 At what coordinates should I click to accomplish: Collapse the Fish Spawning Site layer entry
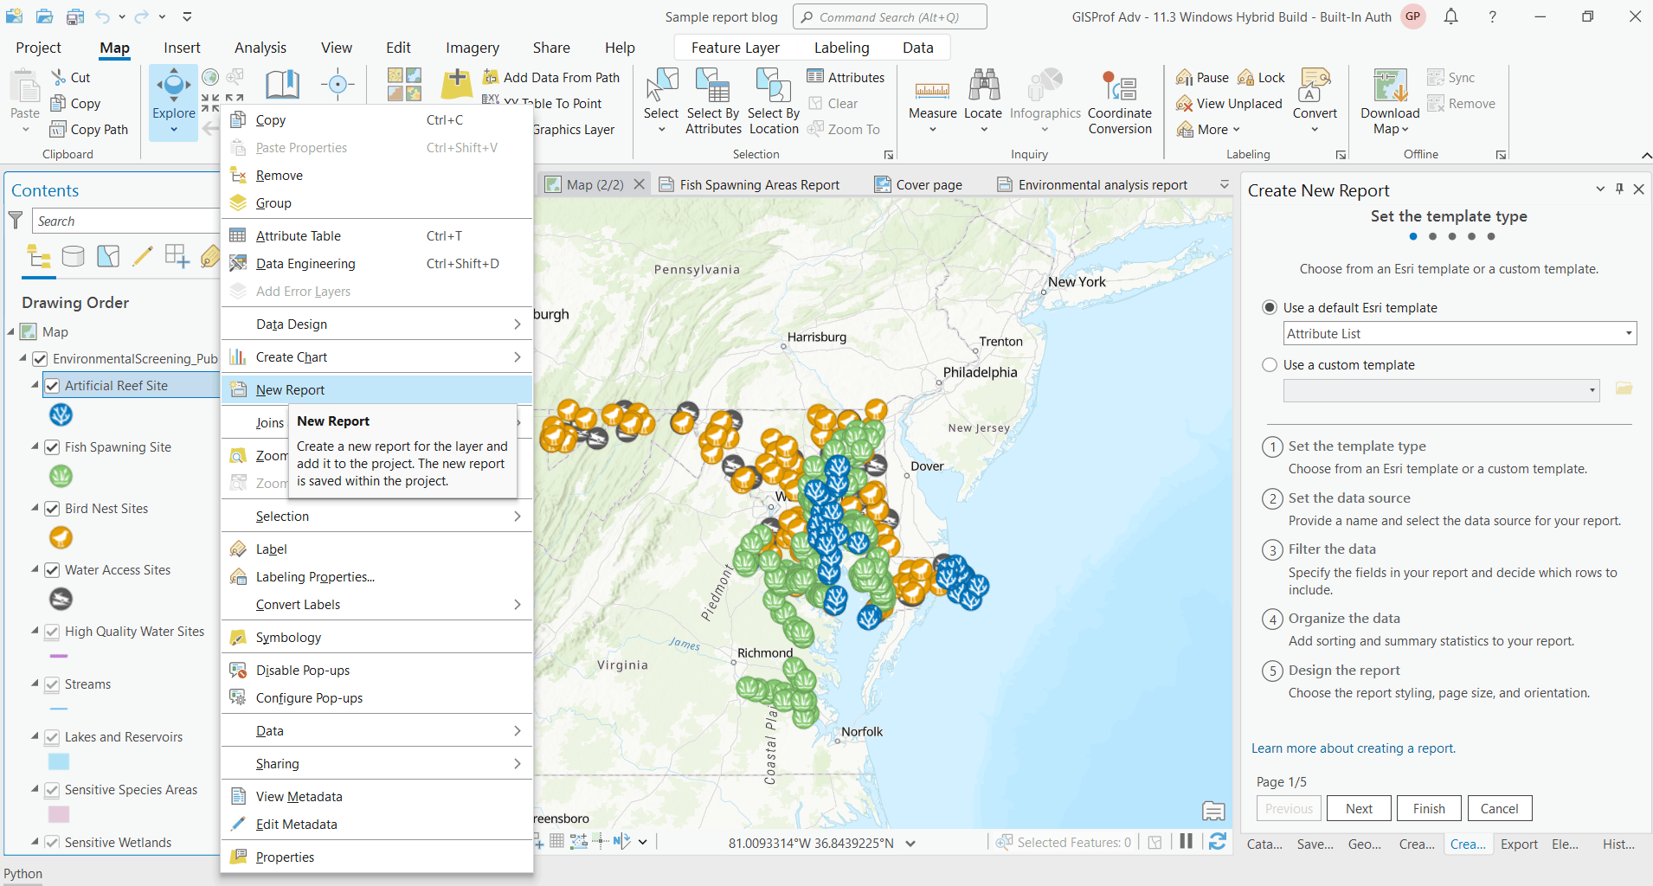[x=35, y=446]
